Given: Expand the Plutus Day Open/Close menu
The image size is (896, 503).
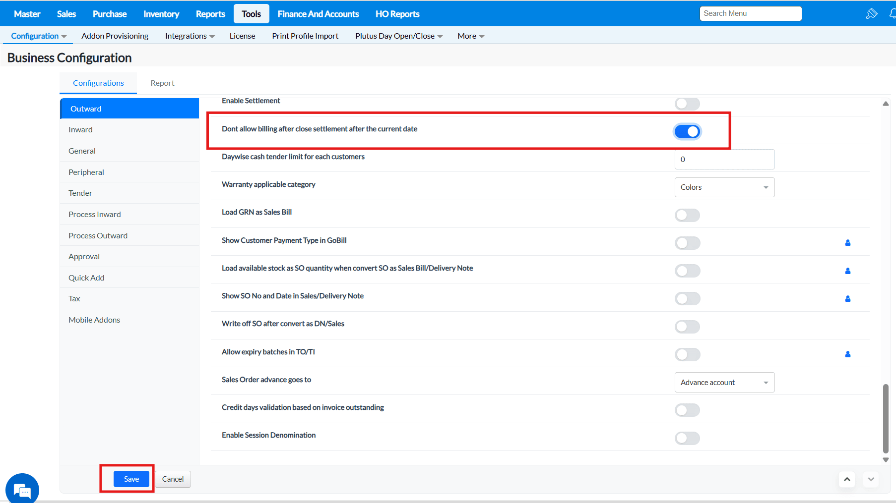Looking at the screenshot, I should click(398, 36).
